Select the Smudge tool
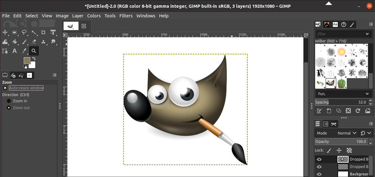 point(53,42)
